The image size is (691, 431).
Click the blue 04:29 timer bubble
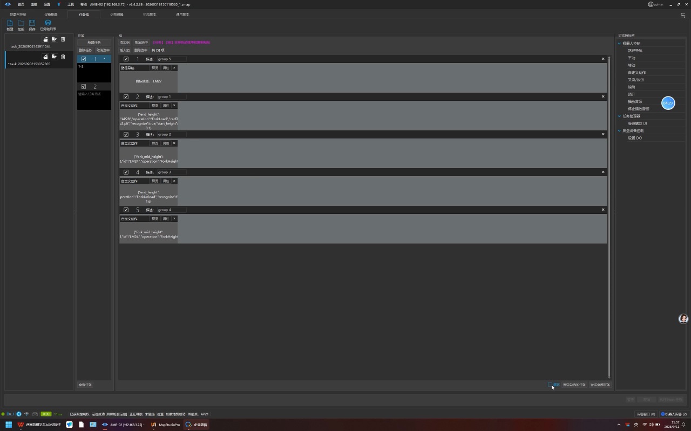[668, 103]
